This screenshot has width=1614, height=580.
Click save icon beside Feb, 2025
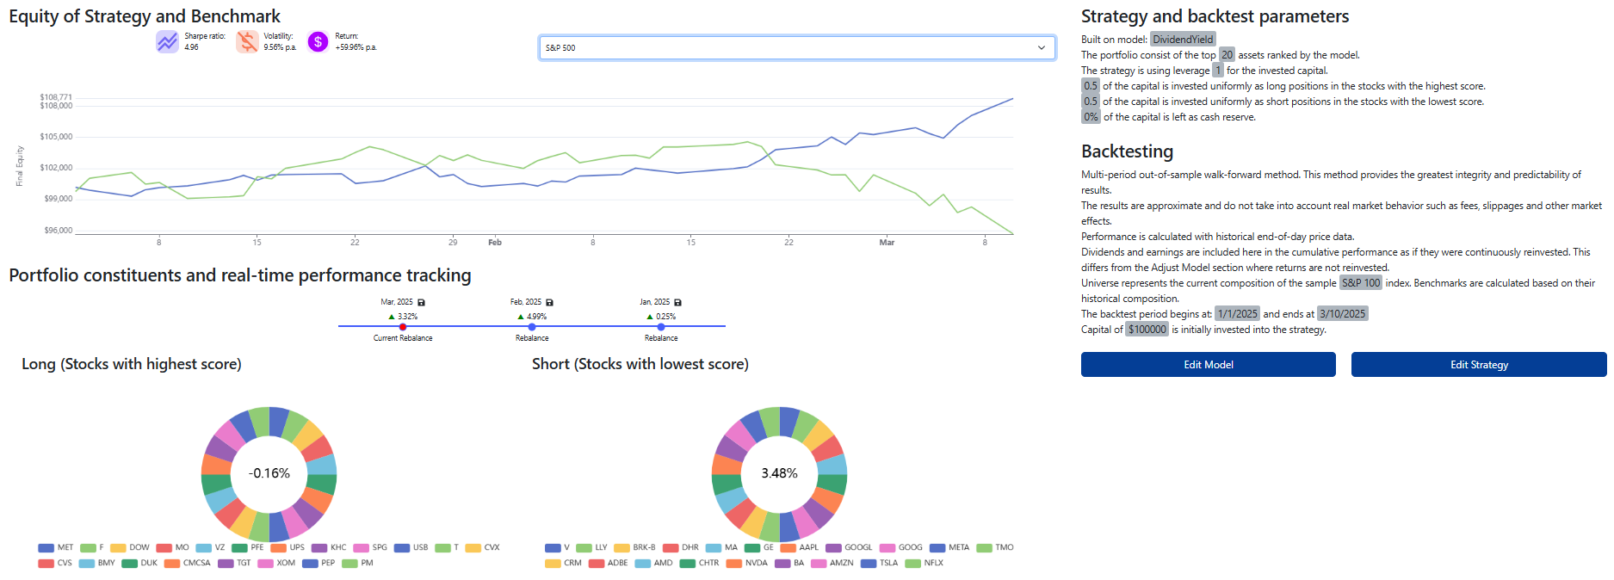(x=549, y=302)
